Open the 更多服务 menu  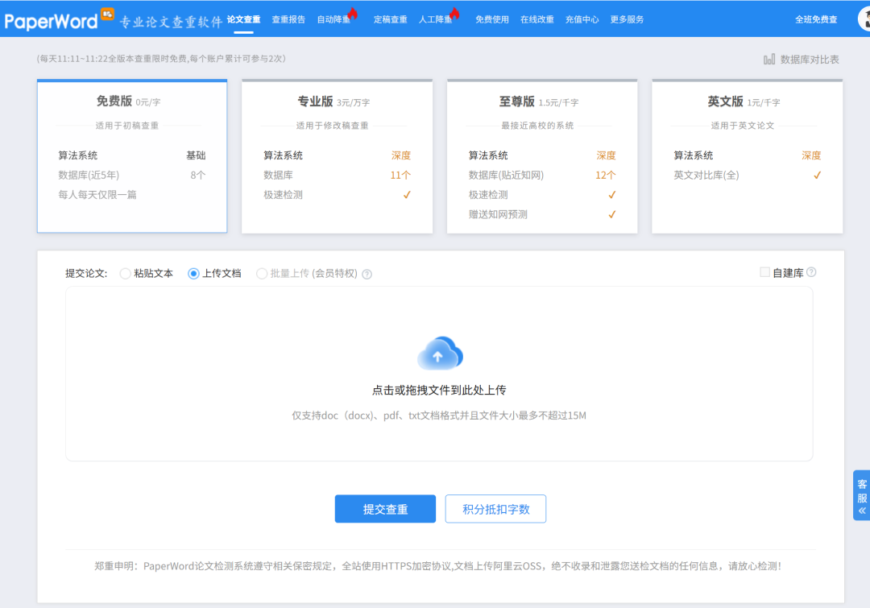click(627, 19)
